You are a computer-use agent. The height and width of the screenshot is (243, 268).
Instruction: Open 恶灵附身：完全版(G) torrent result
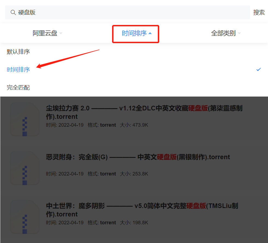pyautogui.click(x=138, y=157)
